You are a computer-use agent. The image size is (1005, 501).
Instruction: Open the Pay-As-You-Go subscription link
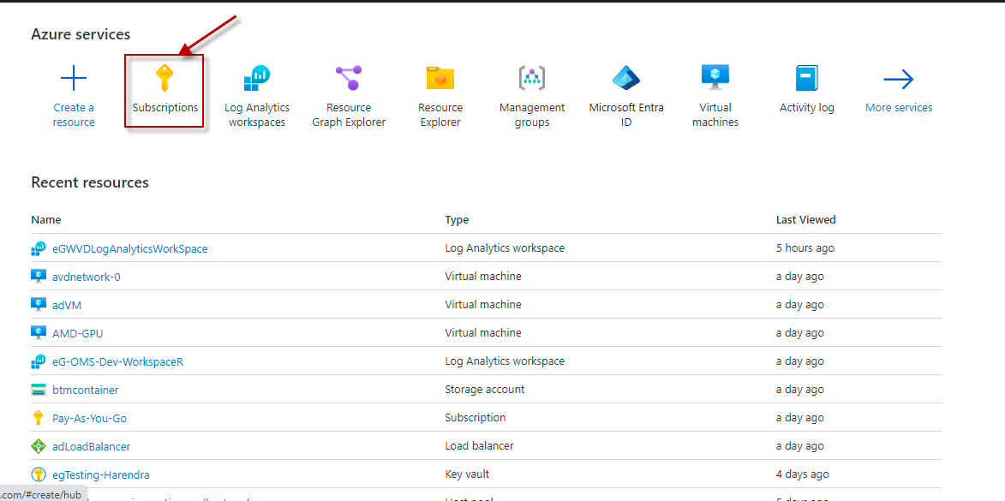pos(90,418)
